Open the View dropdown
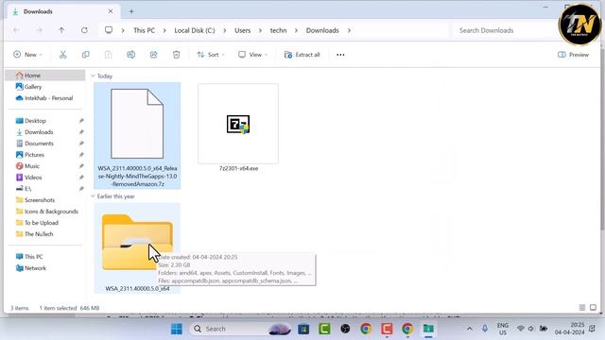 tap(252, 55)
